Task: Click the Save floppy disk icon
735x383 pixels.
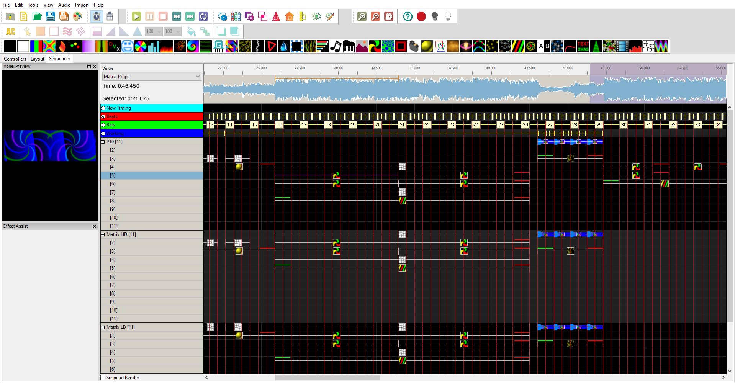Action: pyautogui.click(x=51, y=16)
